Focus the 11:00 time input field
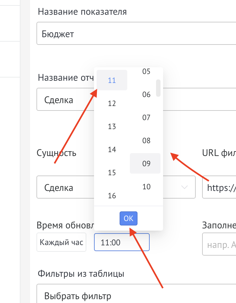 (122, 242)
